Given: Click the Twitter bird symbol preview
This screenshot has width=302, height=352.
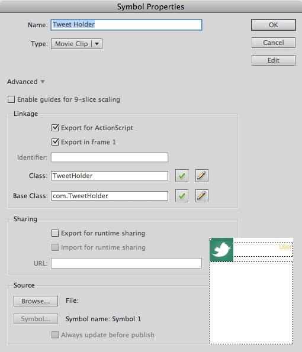Looking at the screenshot, I should pyautogui.click(x=221, y=250).
